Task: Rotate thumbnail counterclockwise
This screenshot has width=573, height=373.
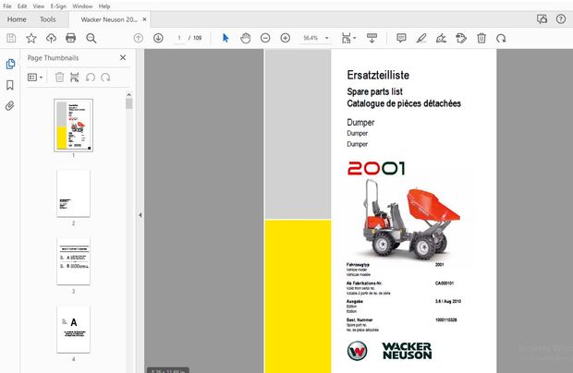Action: click(x=91, y=78)
